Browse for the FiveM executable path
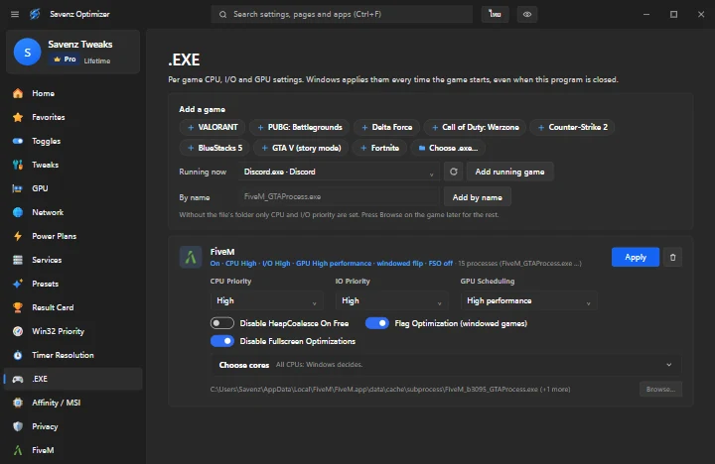The width and height of the screenshot is (715, 464). (660, 389)
